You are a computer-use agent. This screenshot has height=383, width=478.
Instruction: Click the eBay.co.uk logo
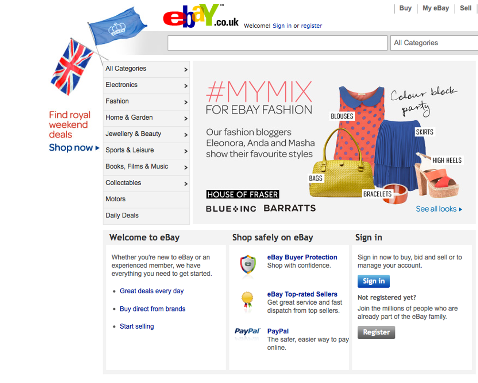click(200, 16)
